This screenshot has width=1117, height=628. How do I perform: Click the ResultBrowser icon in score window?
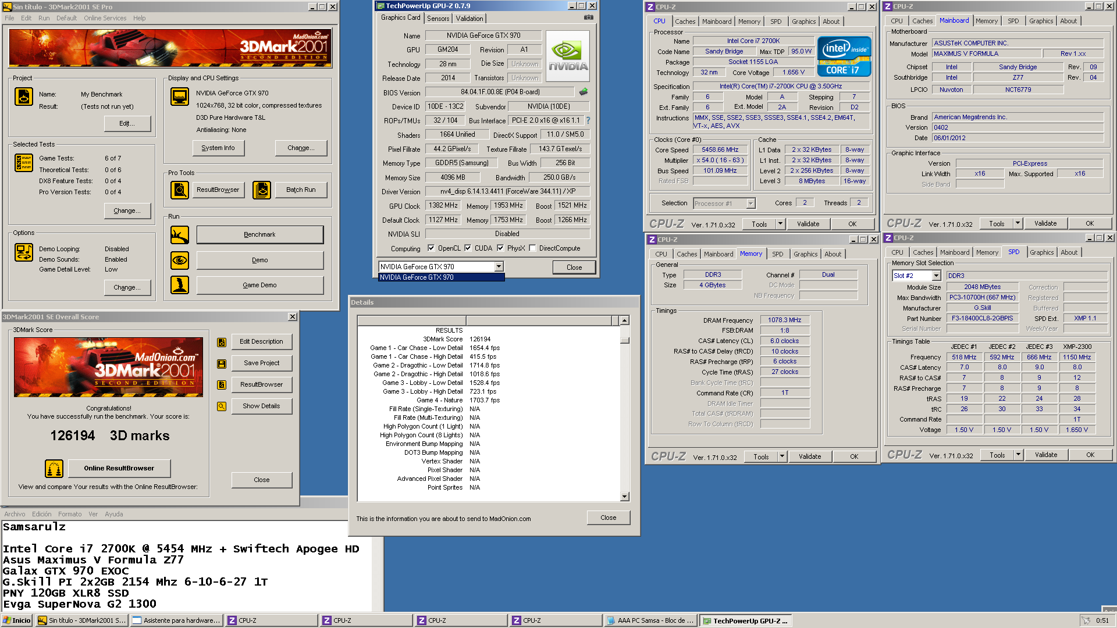(222, 385)
